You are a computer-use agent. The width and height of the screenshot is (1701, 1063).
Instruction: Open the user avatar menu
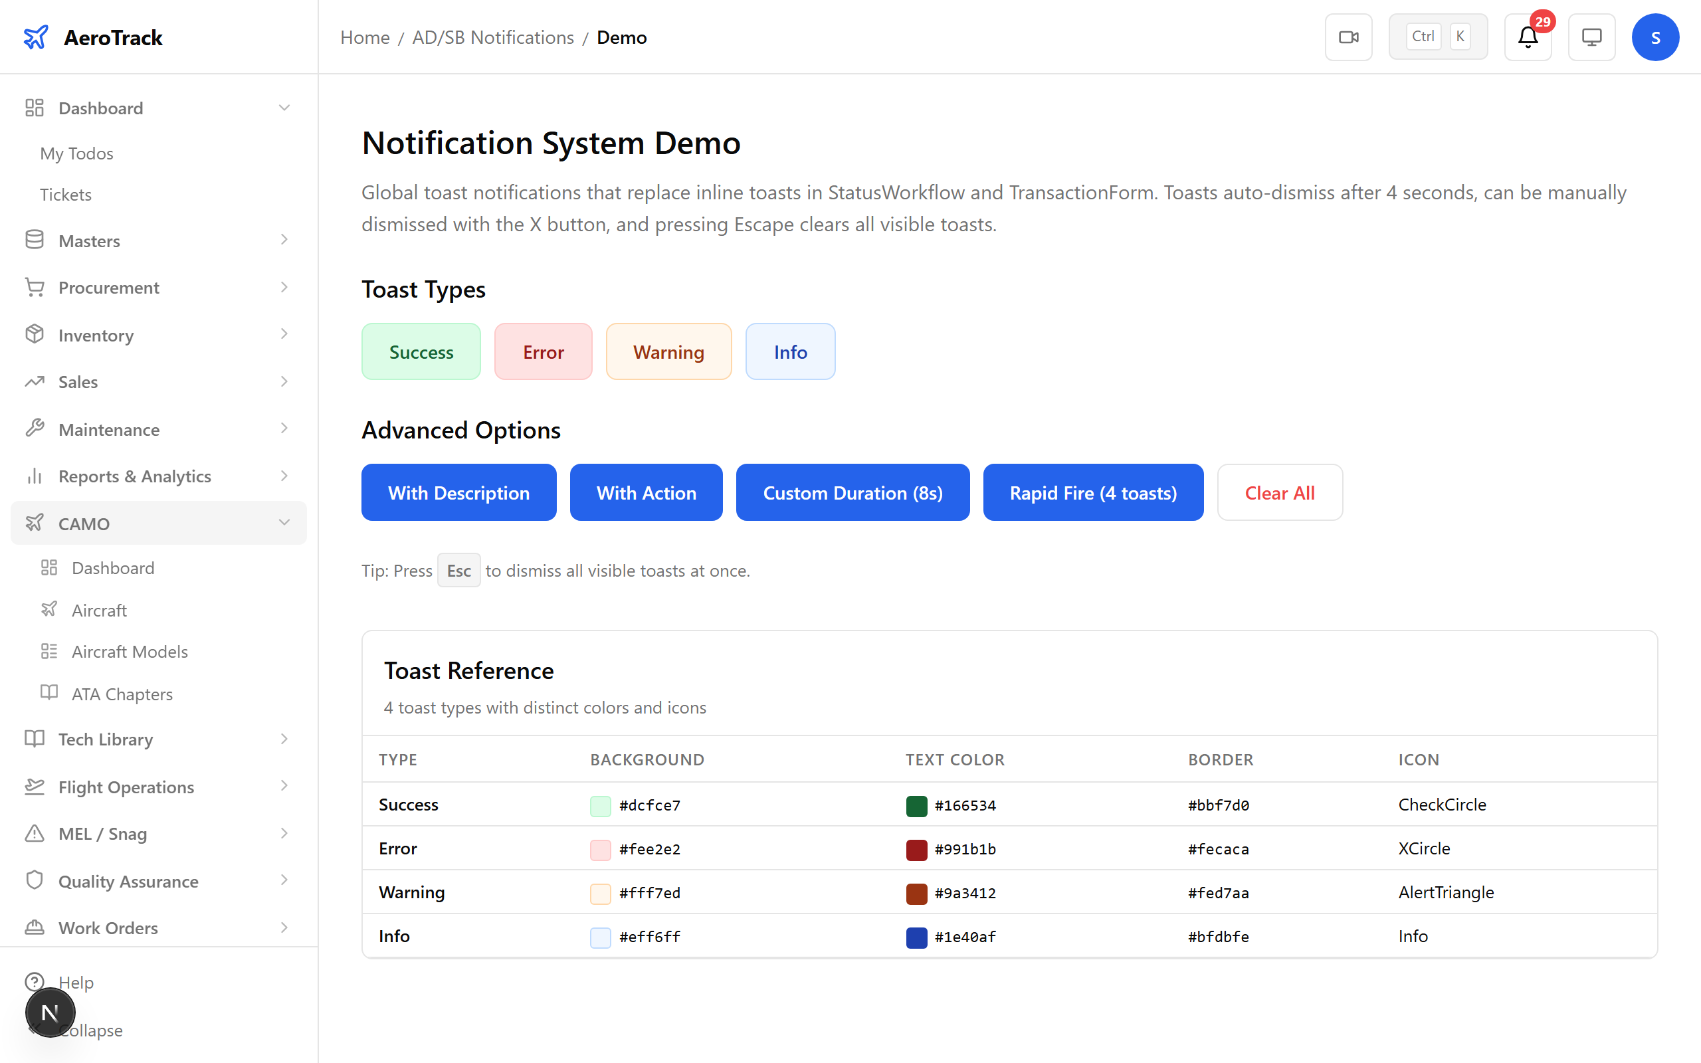point(1656,37)
